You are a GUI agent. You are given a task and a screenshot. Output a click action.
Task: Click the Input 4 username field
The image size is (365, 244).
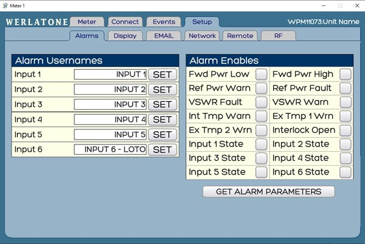(x=110, y=120)
